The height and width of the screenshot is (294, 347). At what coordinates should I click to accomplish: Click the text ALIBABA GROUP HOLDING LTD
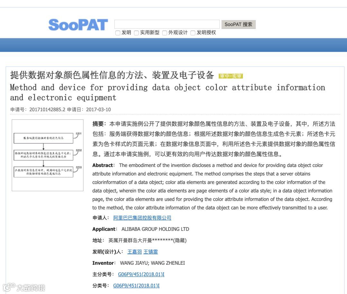point(156,229)
